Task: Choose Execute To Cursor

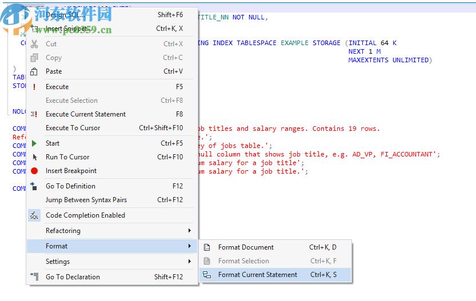Action: pos(112,128)
